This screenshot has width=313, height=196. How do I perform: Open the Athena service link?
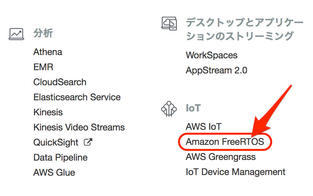tap(47, 52)
